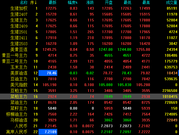Click 豆粕主力 volume 2296508
179x135 pixels.
coord(170,91)
